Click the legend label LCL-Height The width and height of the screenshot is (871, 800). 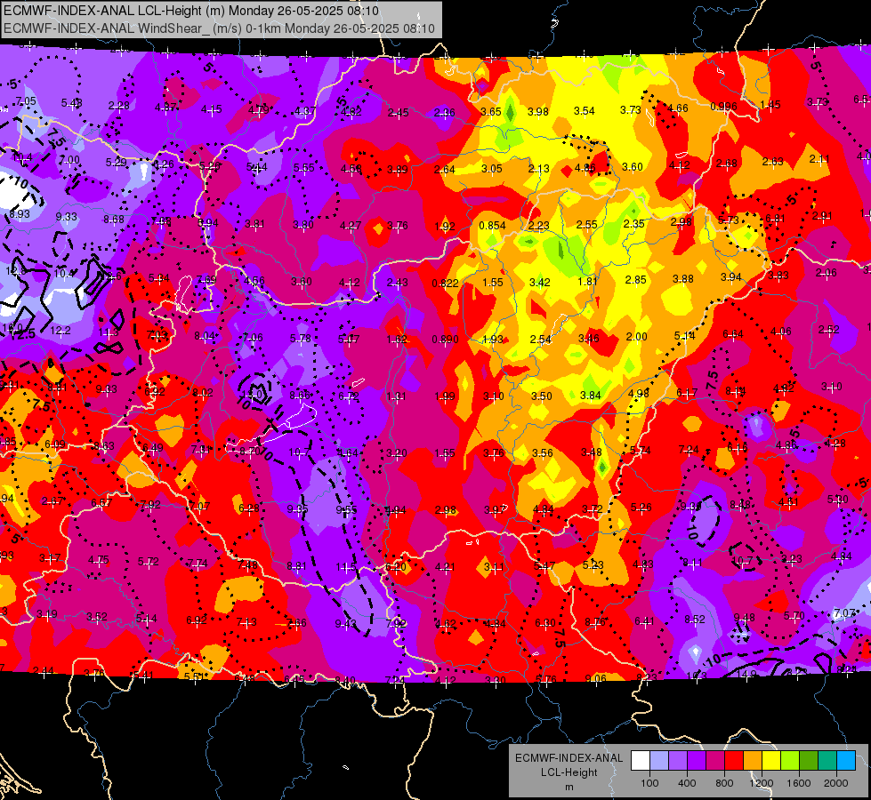pos(569,772)
